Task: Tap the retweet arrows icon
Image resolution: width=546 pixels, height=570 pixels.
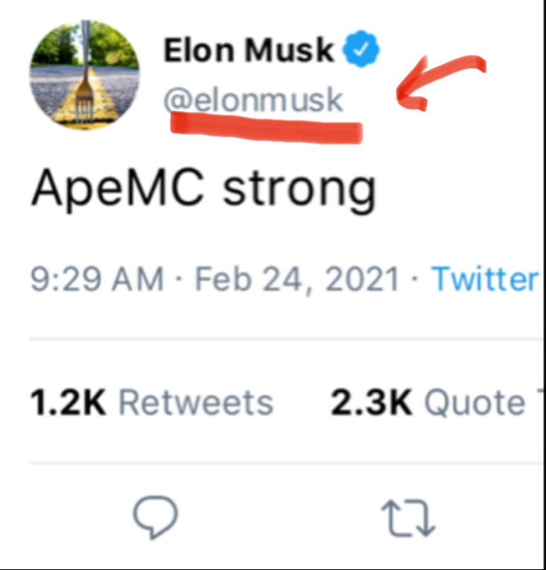Action: [x=407, y=518]
